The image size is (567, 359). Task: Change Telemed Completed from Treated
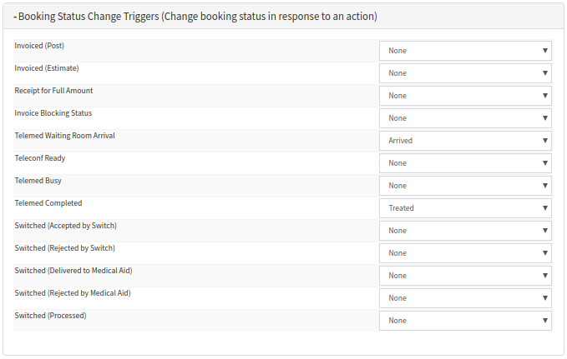click(x=465, y=208)
